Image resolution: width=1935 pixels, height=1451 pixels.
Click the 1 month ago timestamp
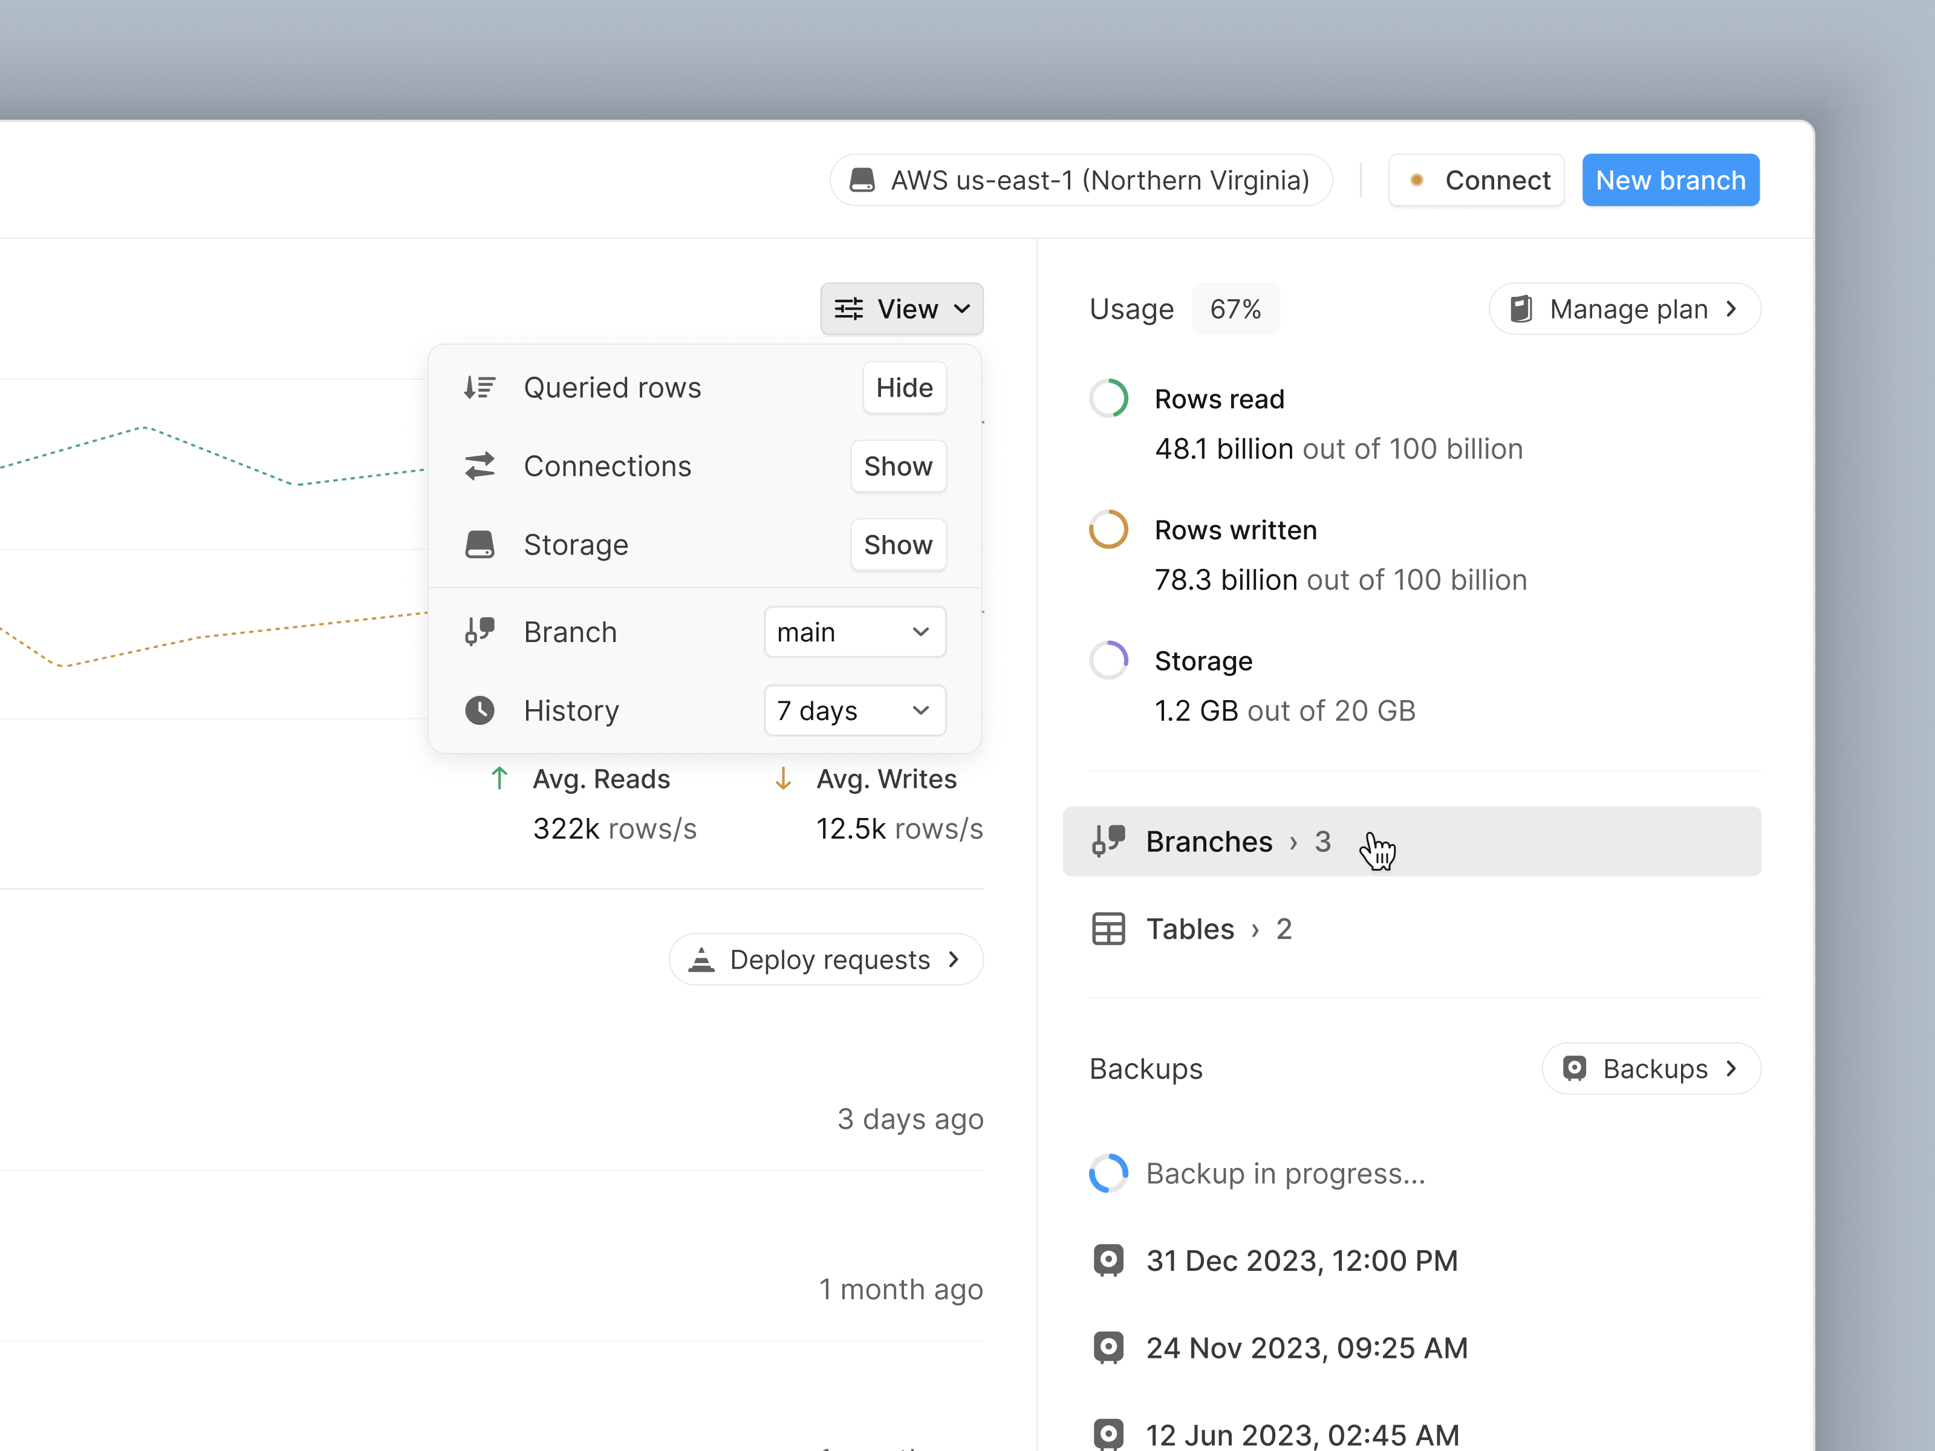click(x=901, y=1289)
